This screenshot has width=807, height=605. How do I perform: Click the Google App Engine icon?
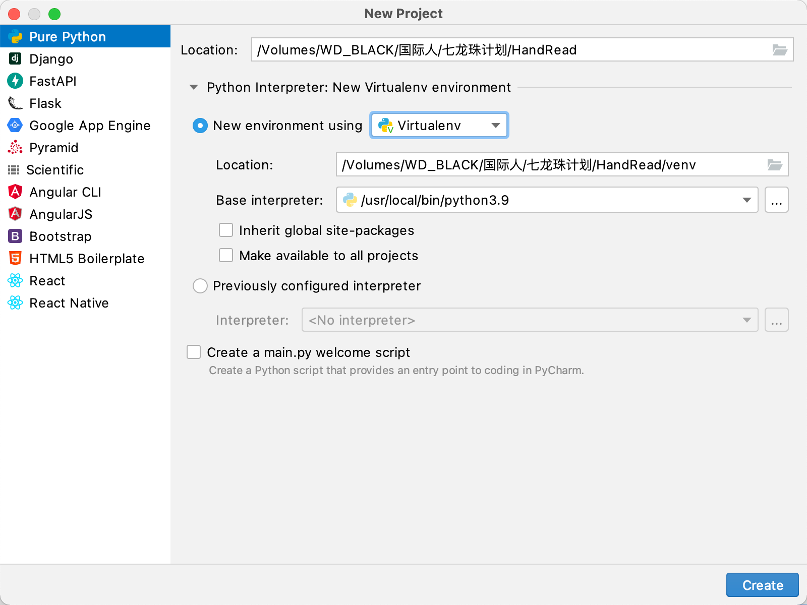coord(15,125)
